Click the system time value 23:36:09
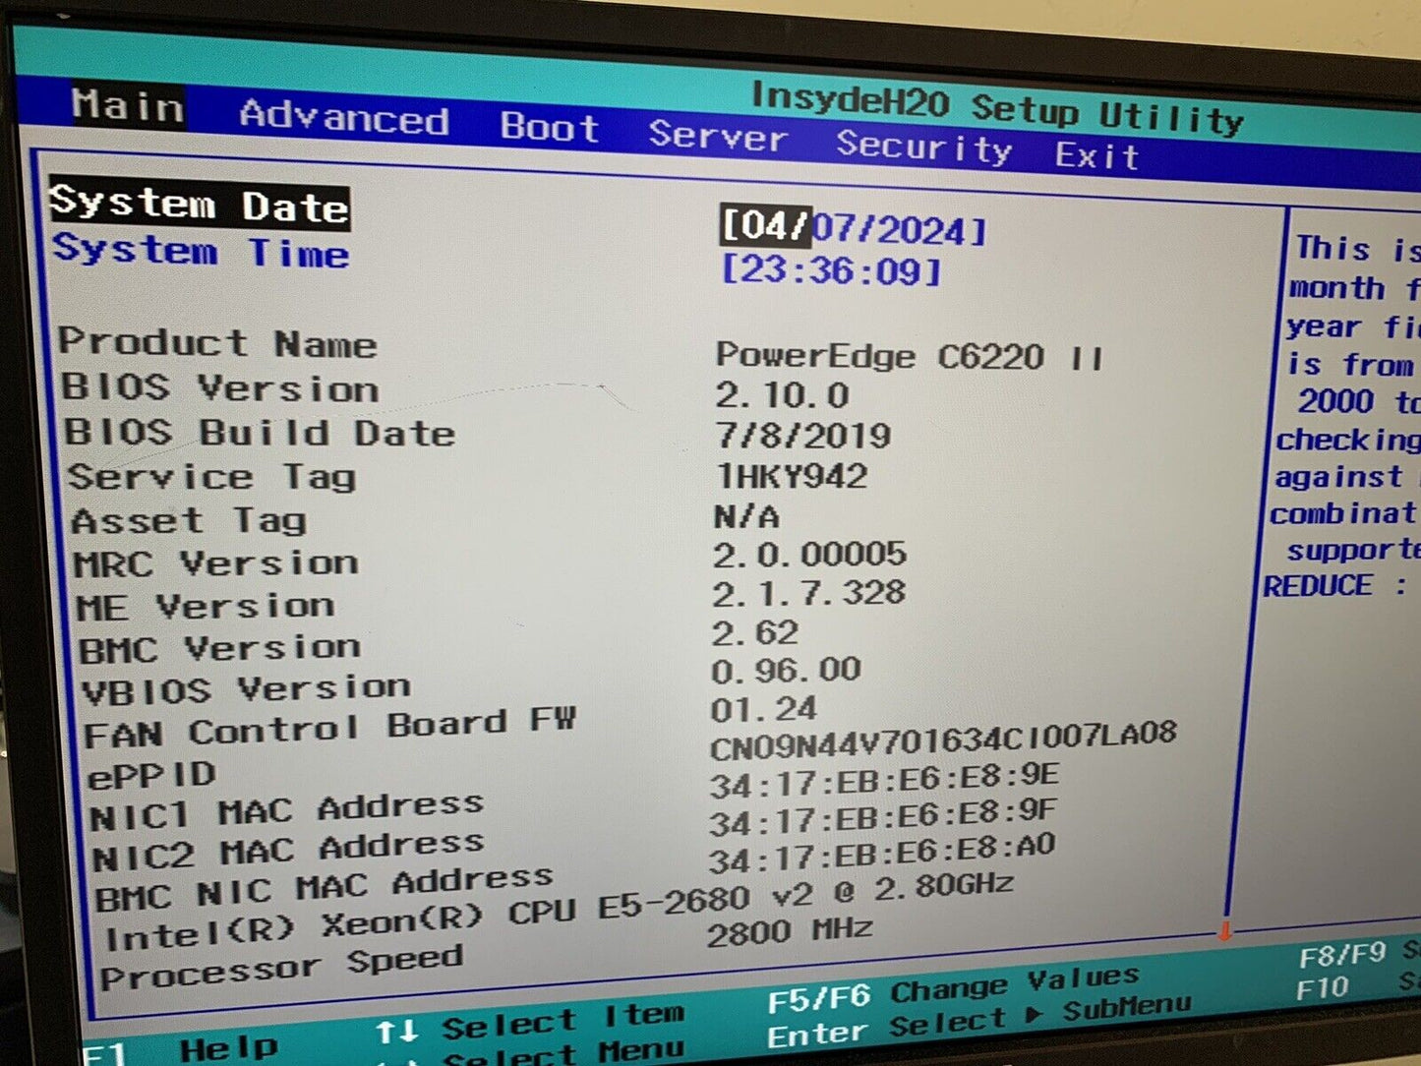The width and height of the screenshot is (1421, 1066). 832,269
